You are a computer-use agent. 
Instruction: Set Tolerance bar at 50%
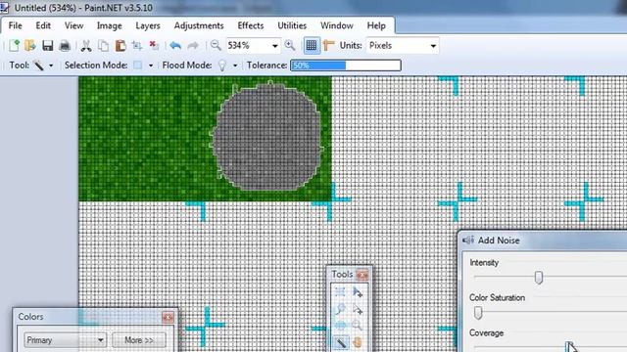point(346,66)
